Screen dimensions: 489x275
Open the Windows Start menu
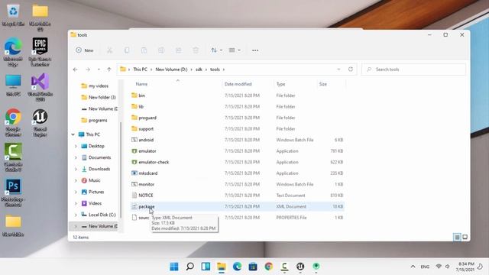click(x=174, y=267)
